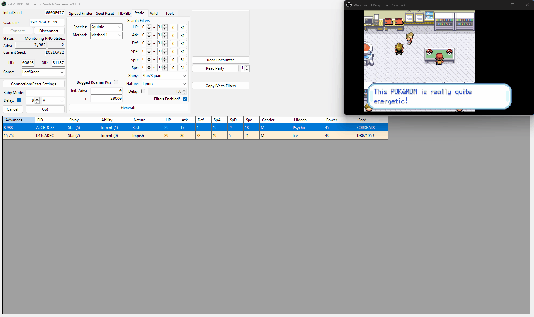The image size is (534, 317).
Task: Maximize the Windowed Projector window
Action: click(x=512, y=5)
